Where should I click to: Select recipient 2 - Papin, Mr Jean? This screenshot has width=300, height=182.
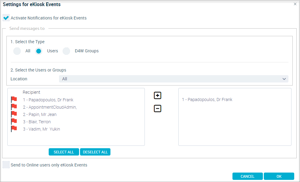click(x=40, y=114)
